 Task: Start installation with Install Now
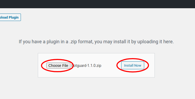[133, 65]
